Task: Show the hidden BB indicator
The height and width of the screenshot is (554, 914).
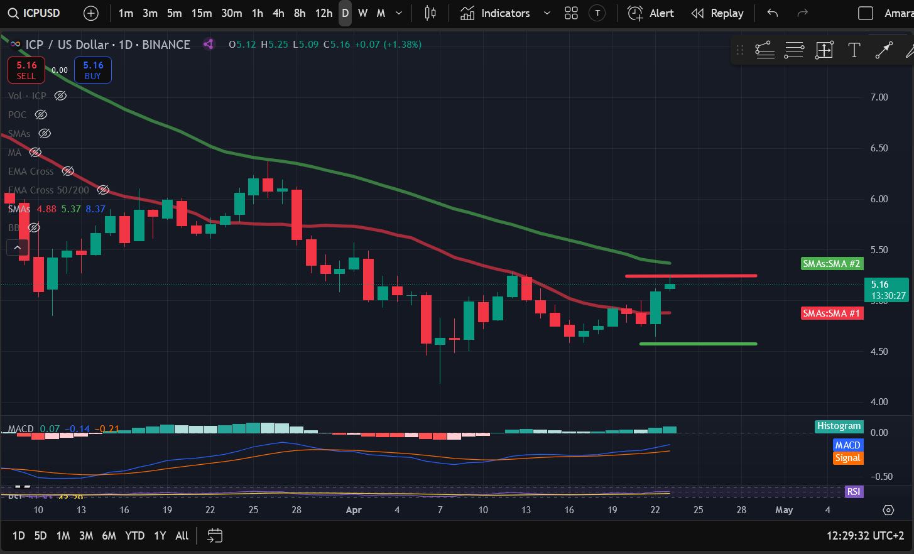Action: tap(34, 227)
